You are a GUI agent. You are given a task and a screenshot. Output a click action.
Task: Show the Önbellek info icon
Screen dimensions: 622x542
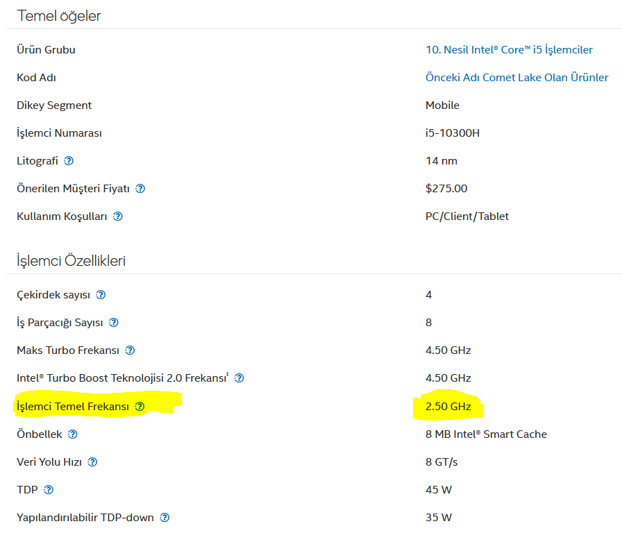[73, 434]
